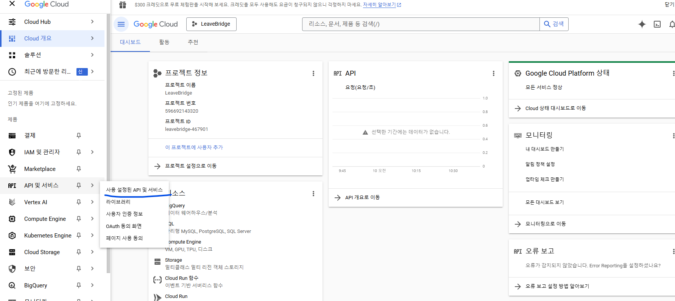Pin 결제 to the pinned products
This screenshot has height=301, width=675.
79,135
